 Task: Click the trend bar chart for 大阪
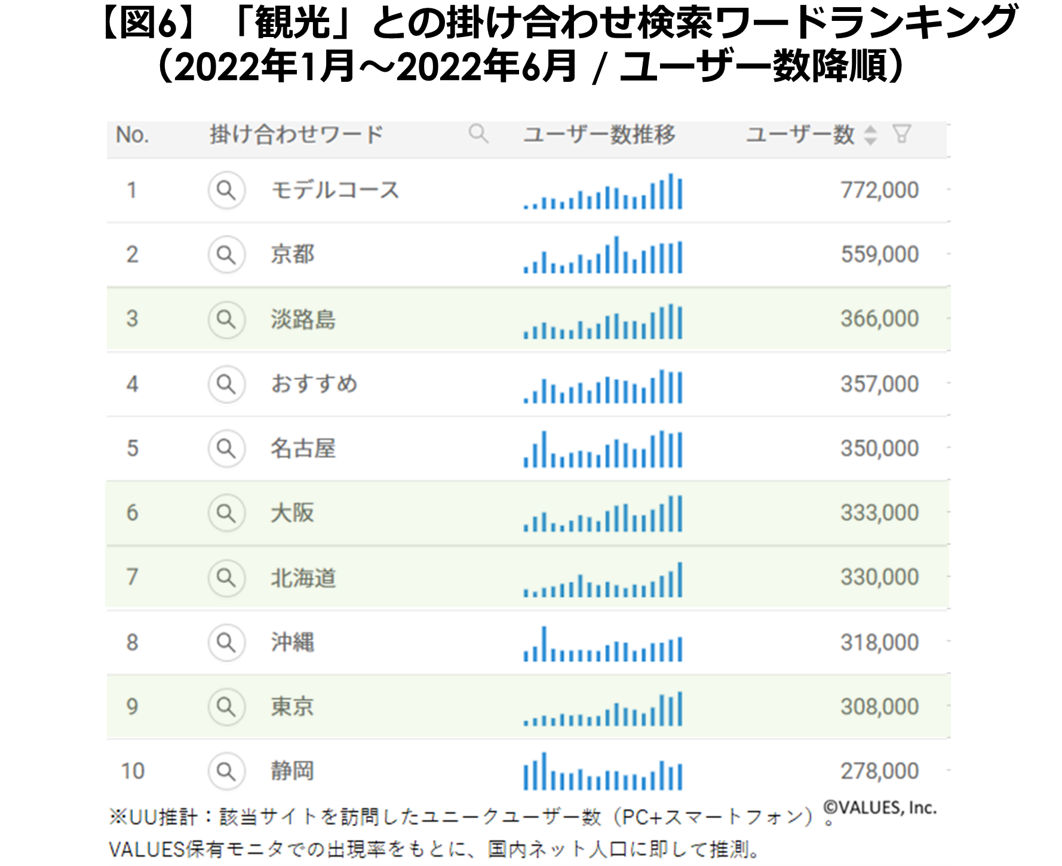(603, 514)
